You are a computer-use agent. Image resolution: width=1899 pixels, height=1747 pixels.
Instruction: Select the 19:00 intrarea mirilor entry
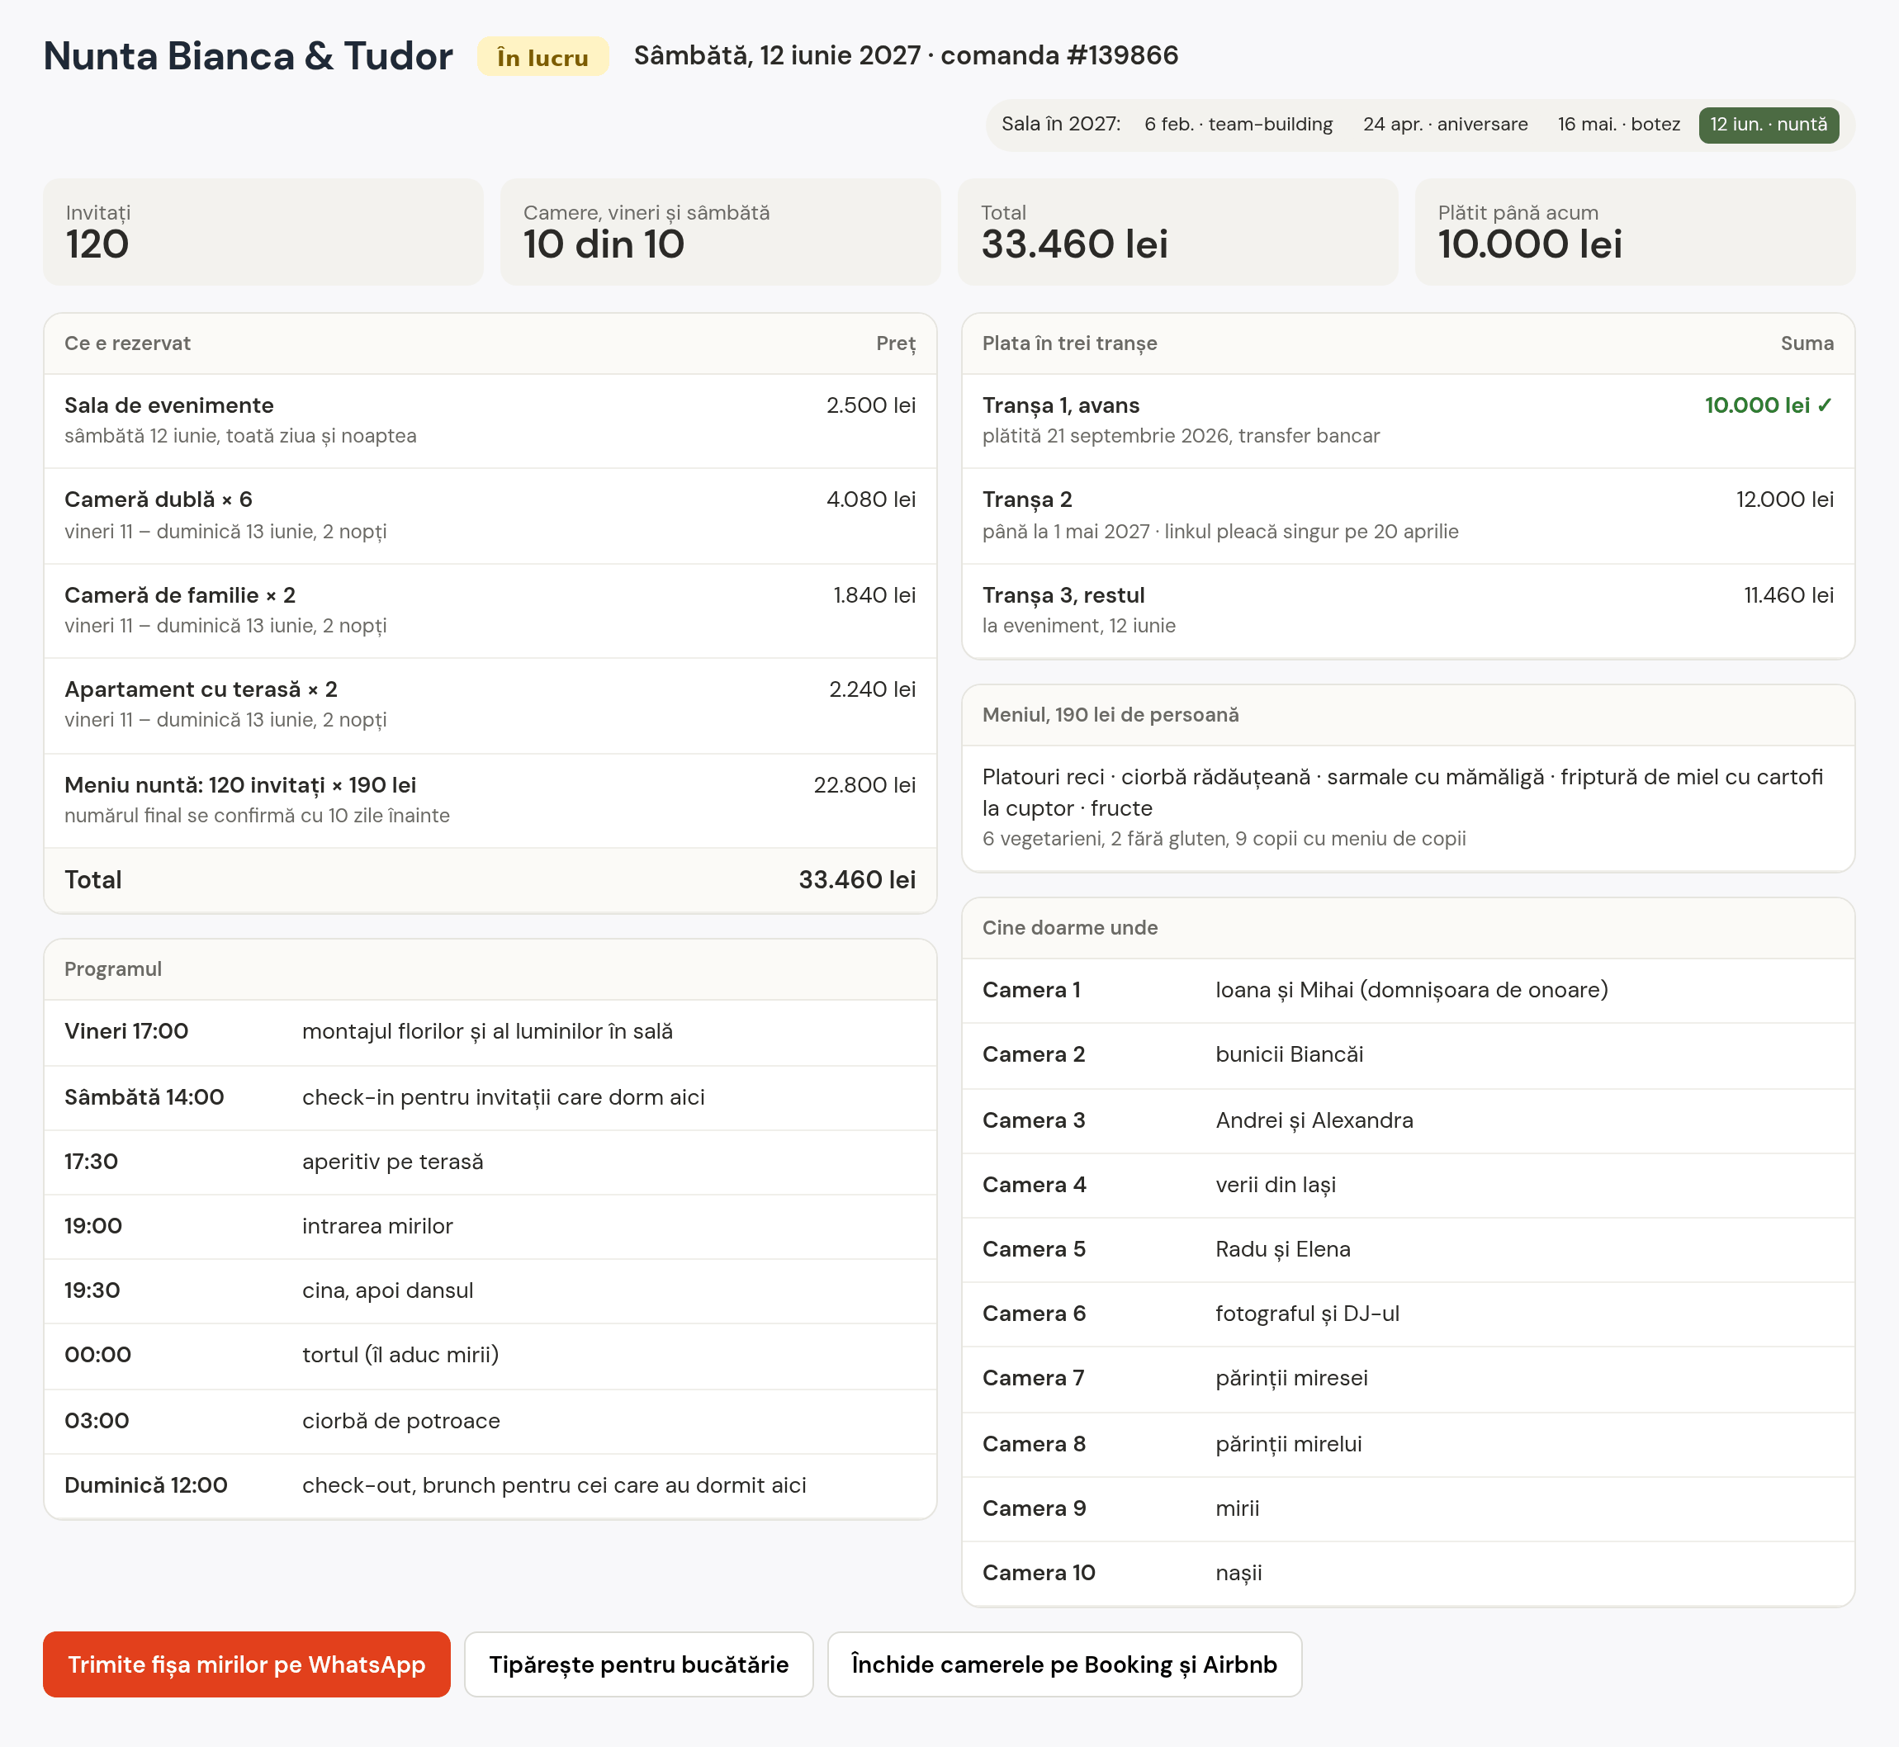[490, 1226]
